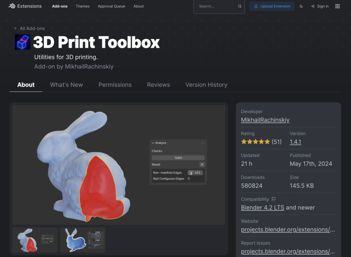Open the About item in top navigation
This screenshot has height=257, width=351.
(x=138, y=6)
